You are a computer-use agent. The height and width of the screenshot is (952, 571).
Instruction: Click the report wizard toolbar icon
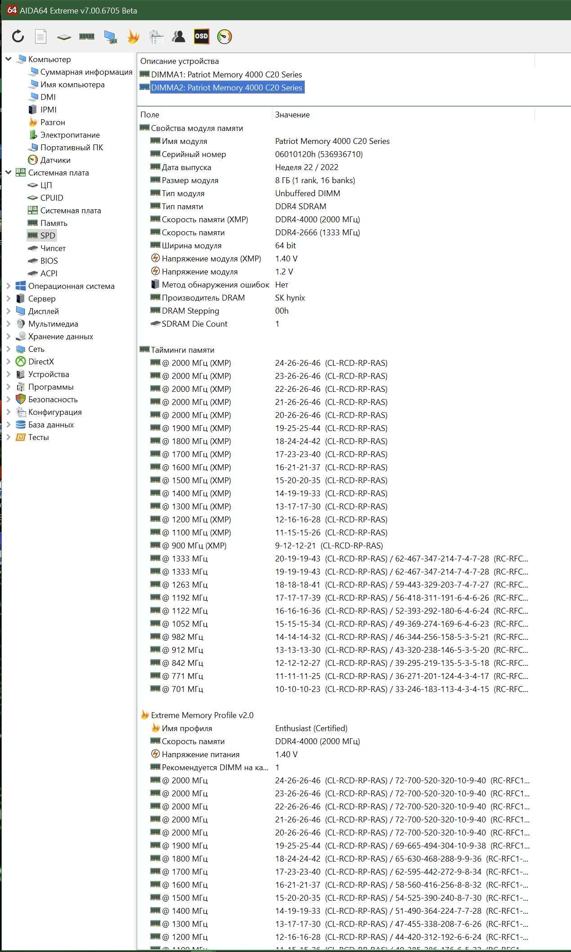156,37
